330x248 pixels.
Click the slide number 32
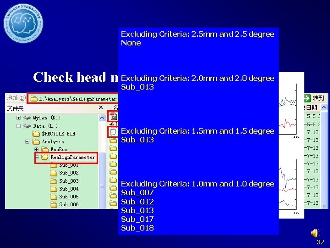[320, 242]
